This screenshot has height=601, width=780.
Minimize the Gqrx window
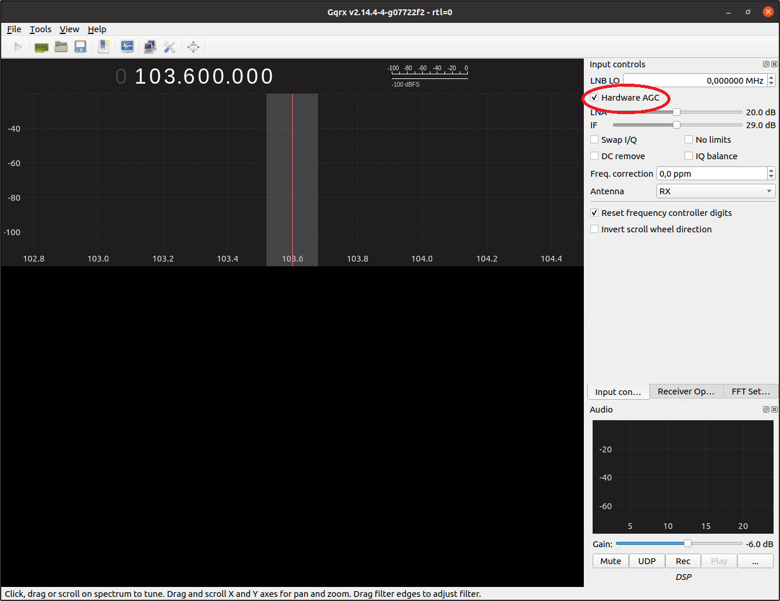click(x=728, y=12)
